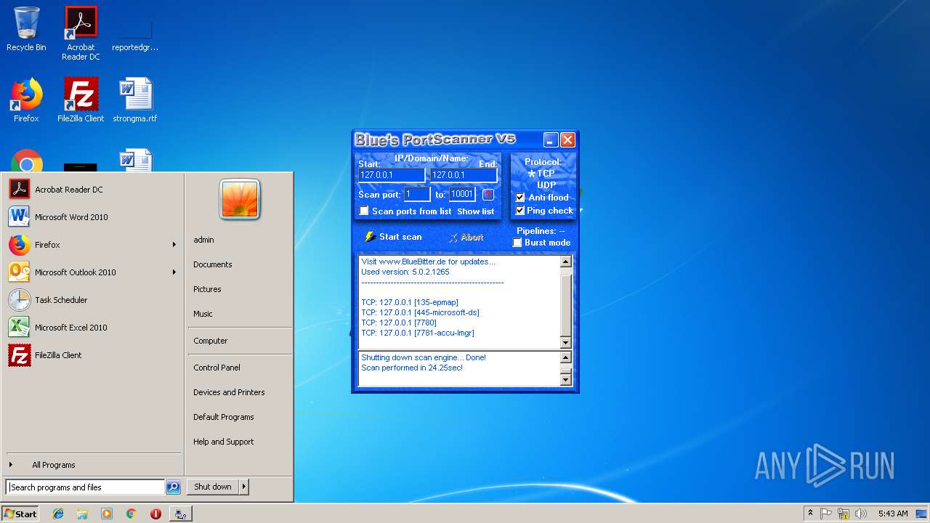Click the starting Scan port field
This screenshot has height=523, width=930.
[417, 194]
